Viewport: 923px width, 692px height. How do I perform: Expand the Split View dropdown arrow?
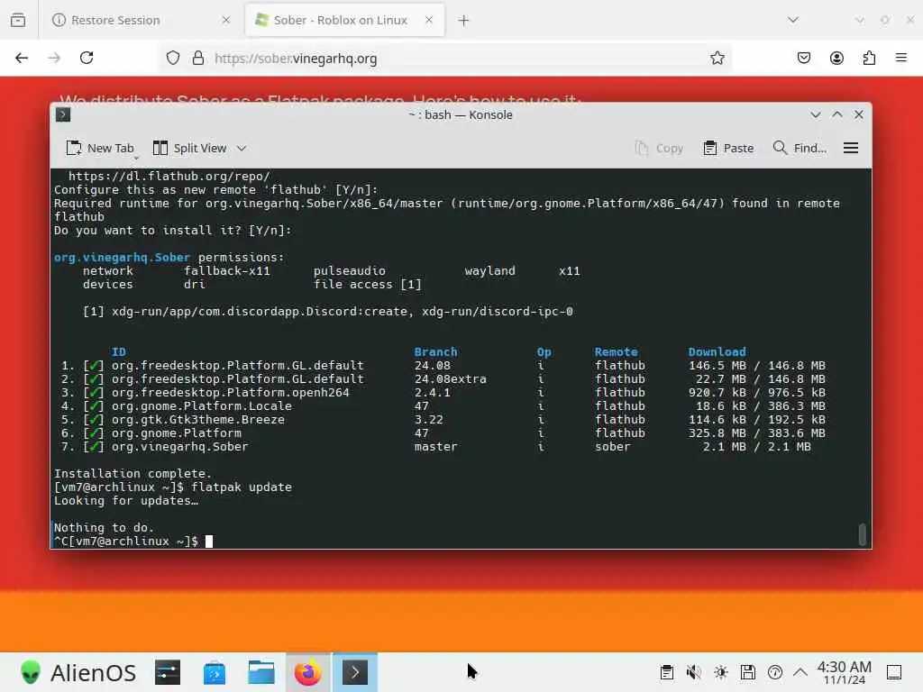pyautogui.click(x=242, y=149)
